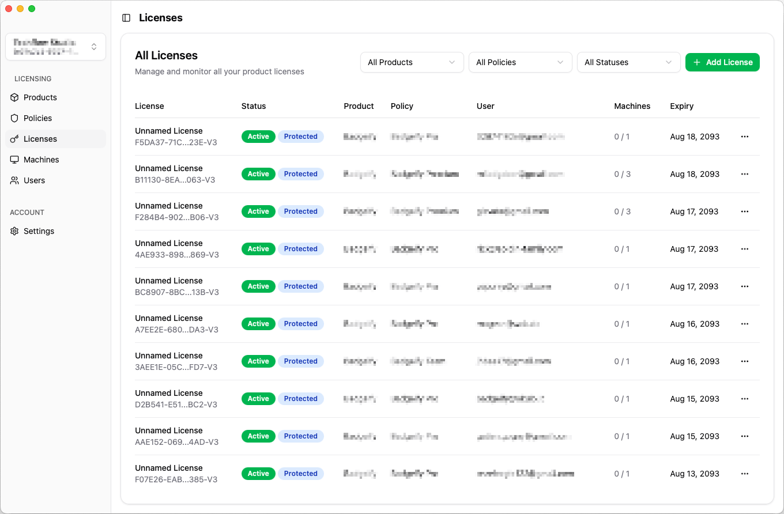Open more options for license AAE152-069...4AD-V3
The height and width of the screenshot is (514, 784).
745,436
